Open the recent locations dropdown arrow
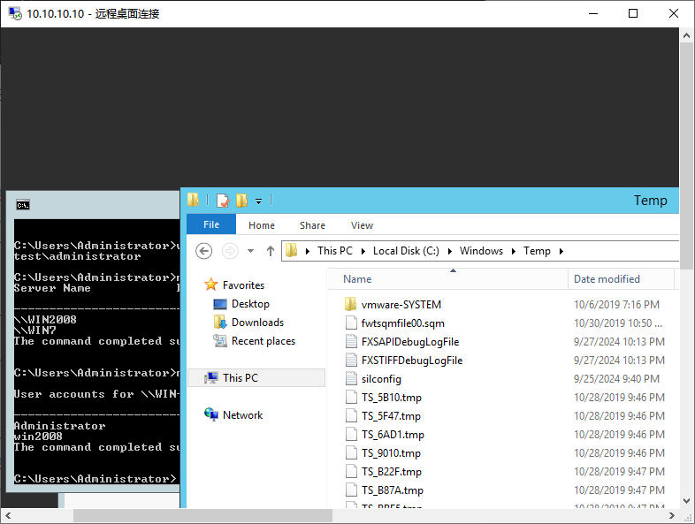The height and width of the screenshot is (524, 695). (x=250, y=251)
